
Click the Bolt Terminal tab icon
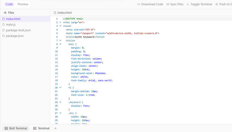(6, 128)
